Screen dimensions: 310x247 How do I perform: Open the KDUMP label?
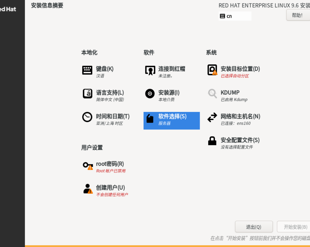pyautogui.click(x=230, y=92)
